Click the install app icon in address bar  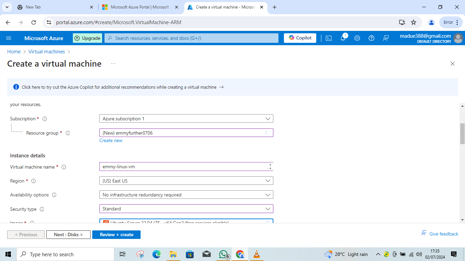[402, 22]
